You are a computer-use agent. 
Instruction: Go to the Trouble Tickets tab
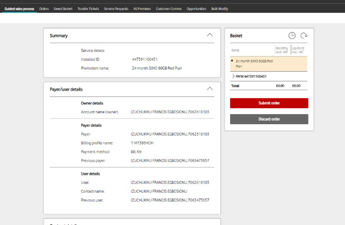88,9
